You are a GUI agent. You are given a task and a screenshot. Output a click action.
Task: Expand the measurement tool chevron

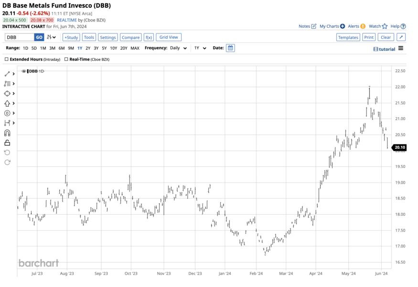pyautogui.click(x=13, y=123)
